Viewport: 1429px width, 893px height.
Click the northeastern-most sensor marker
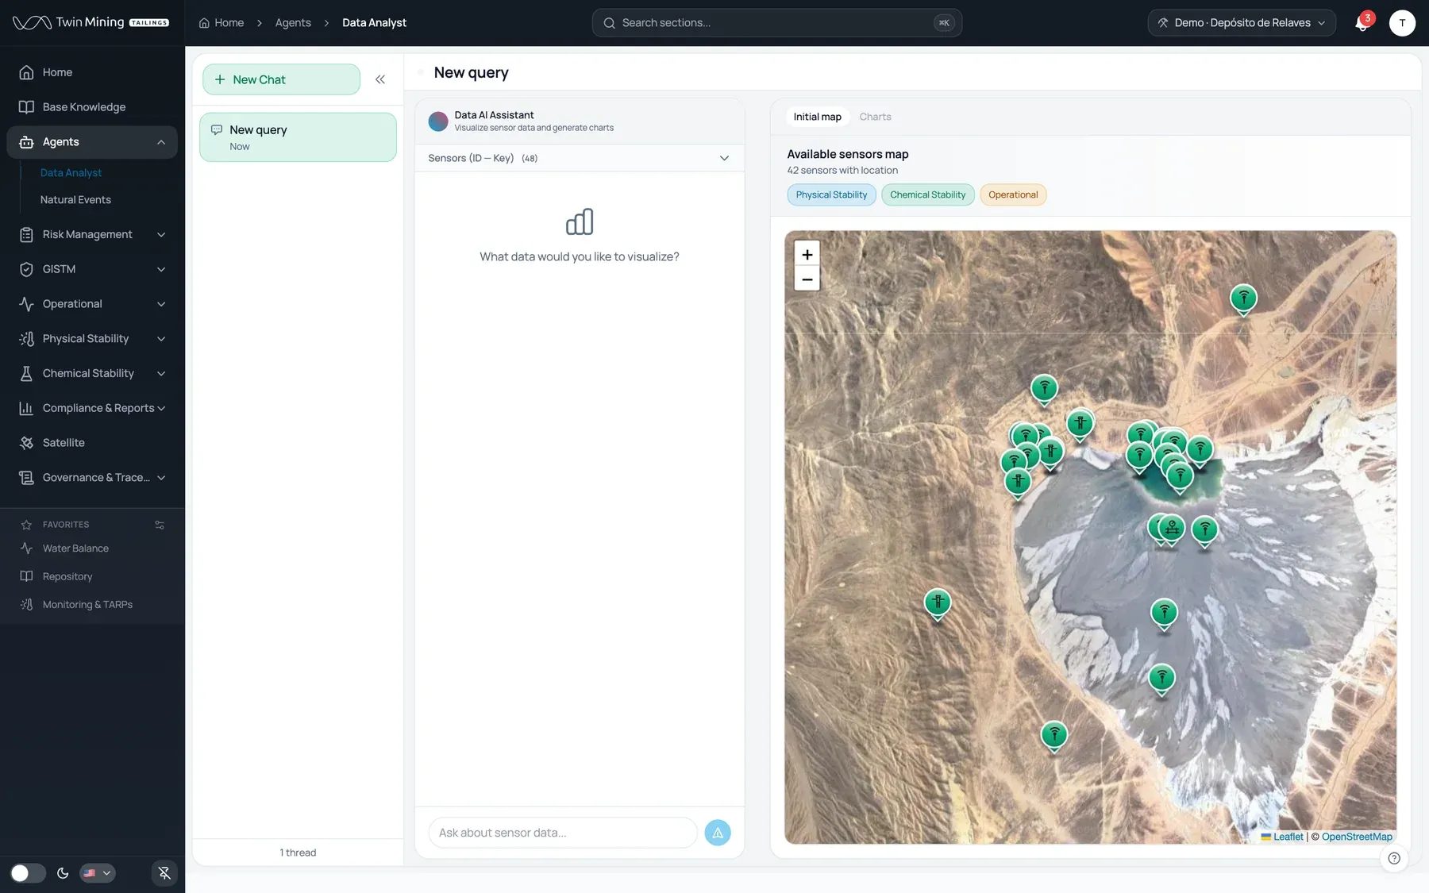coord(1243,299)
